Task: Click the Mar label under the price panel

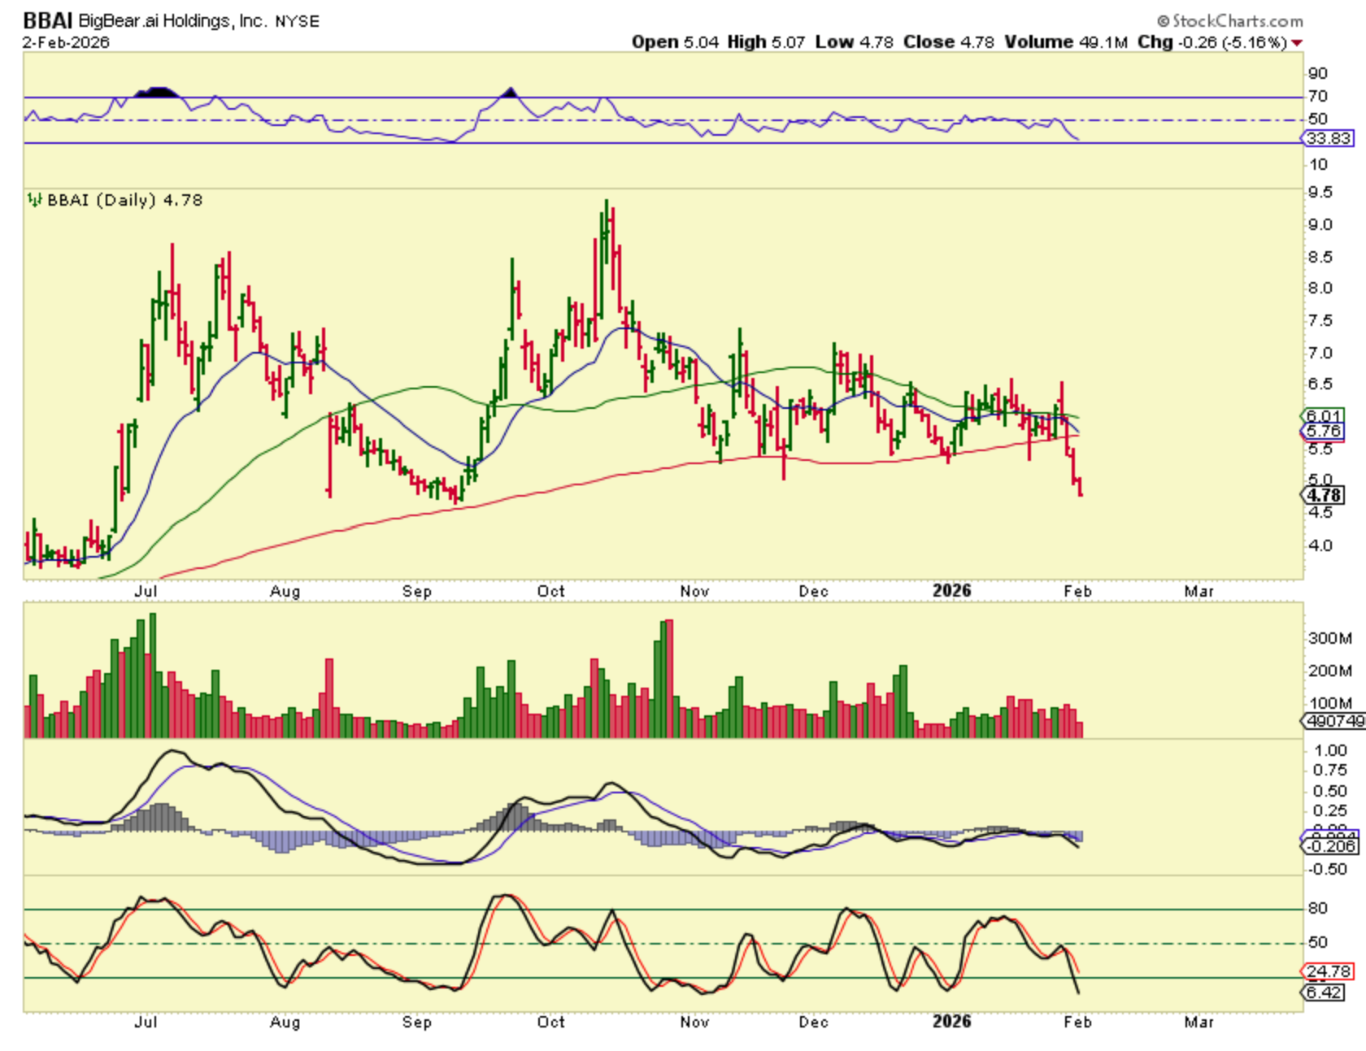Action: [1199, 591]
